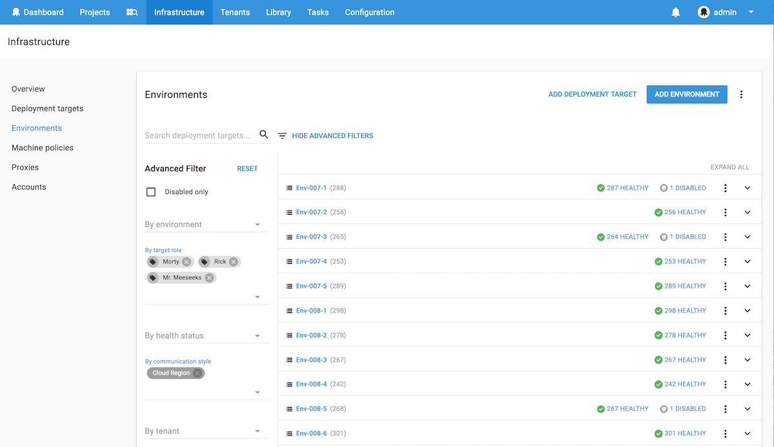Open the Tenants menu
The image size is (774, 447).
coord(235,12)
